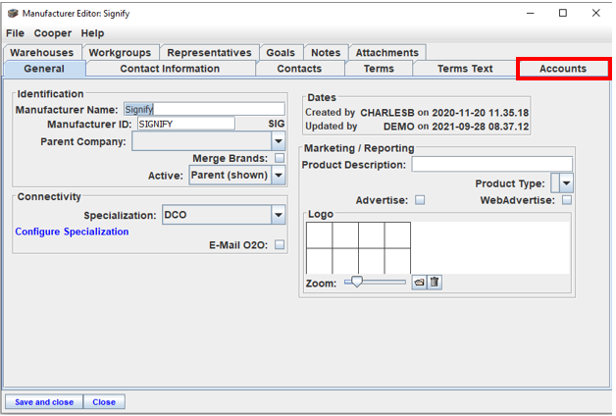Click the 2021-09-28 08.37.12 updated timestamp
The width and height of the screenshot is (616, 416).
tap(481, 127)
